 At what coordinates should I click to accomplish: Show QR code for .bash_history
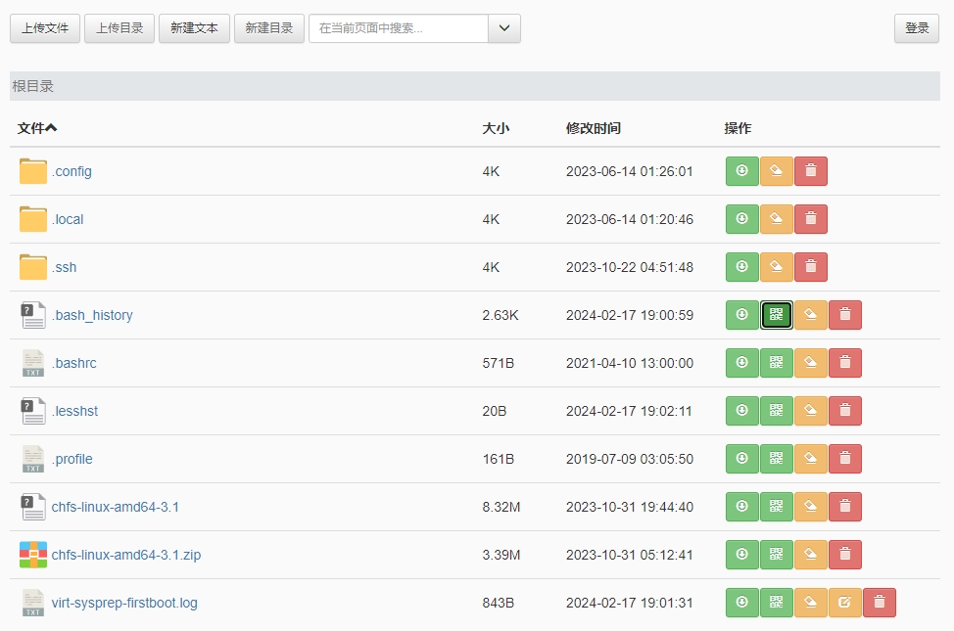pos(776,315)
